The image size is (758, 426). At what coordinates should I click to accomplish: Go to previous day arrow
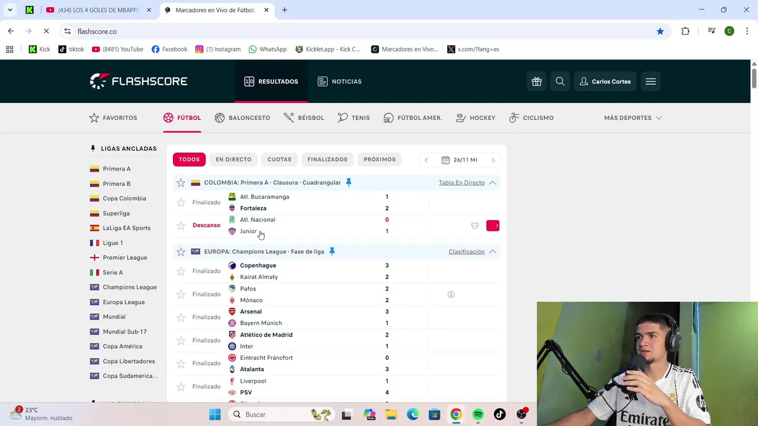(426, 160)
